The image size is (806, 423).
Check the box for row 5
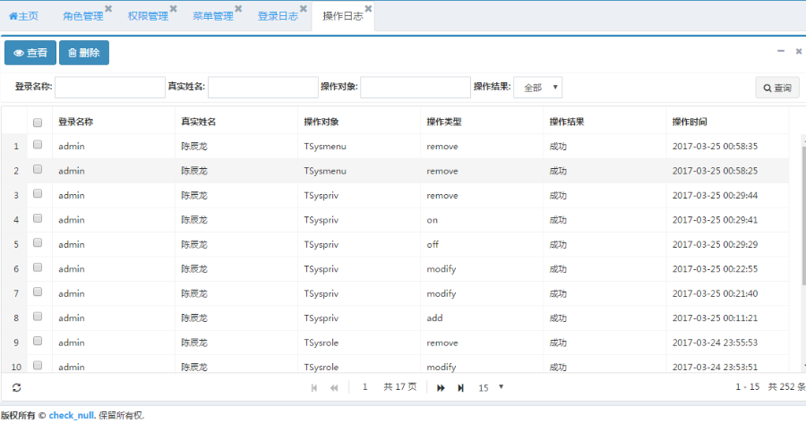38,243
